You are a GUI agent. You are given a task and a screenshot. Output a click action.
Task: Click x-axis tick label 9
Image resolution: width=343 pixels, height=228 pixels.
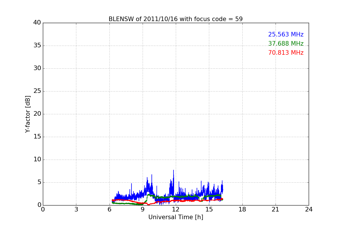point(143,209)
